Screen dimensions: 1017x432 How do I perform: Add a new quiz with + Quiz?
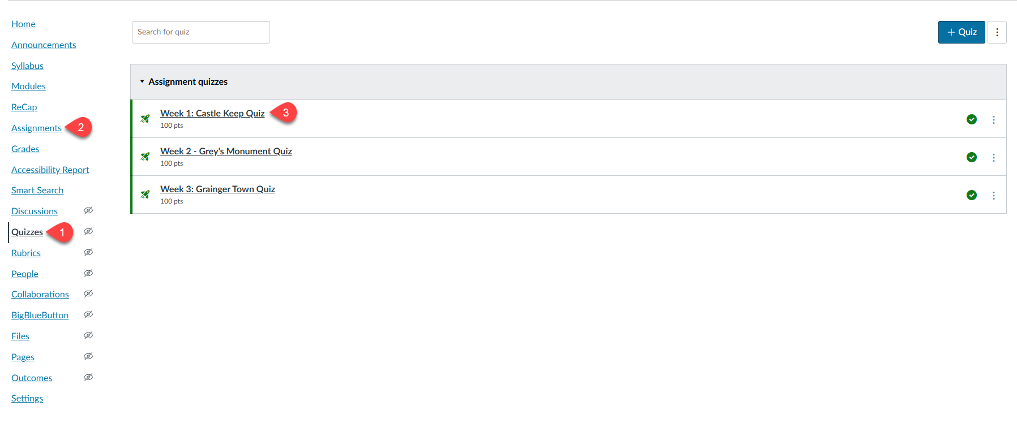pos(962,32)
